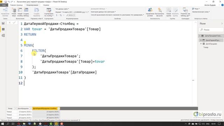The width and height of the screenshot is (224, 126).
Task: Open the notification center icon
Action: click(219, 124)
